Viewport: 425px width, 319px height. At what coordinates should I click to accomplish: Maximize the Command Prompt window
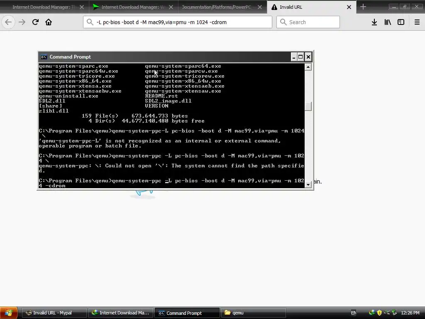tap(300, 57)
